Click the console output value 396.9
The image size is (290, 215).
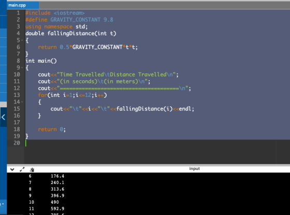[57, 196]
